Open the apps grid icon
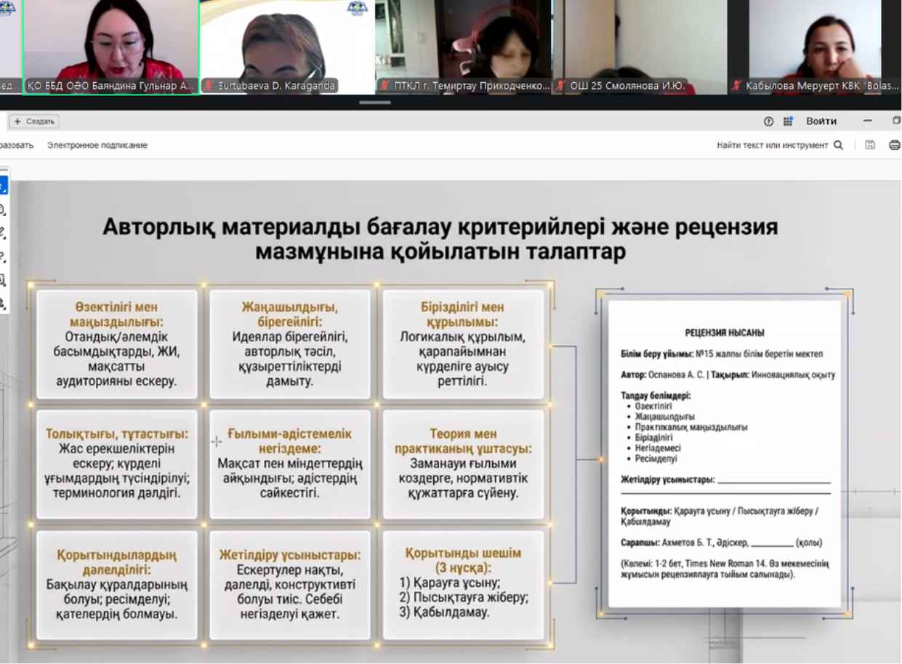Viewport: 902px width, 664px height. pyautogui.click(x=788, y=121)
